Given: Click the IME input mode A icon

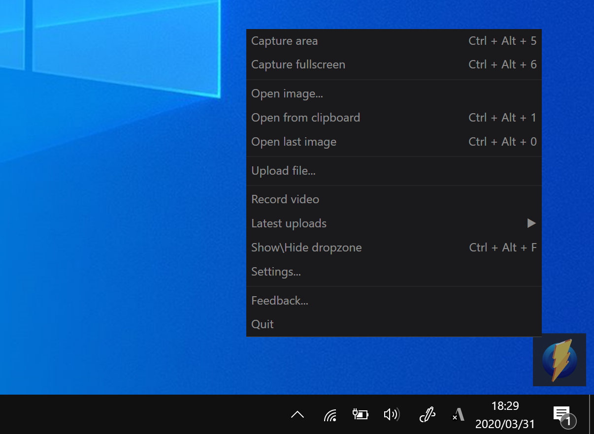Looking at the screenshot, I should point(458,415).
